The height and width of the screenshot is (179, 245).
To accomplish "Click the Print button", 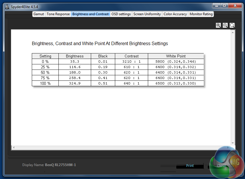I will [190, 166].
